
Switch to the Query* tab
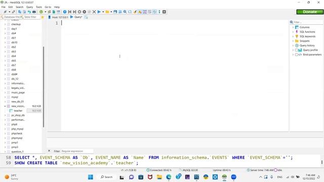(x=76, y=17)
